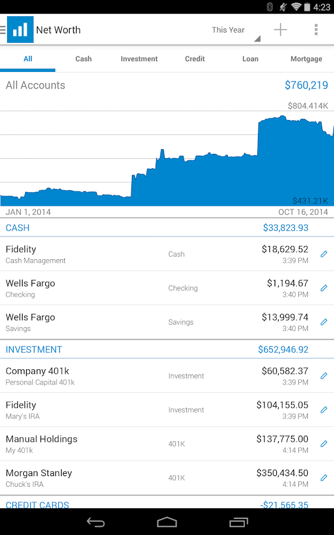Click the $13,999.74 balance
334x535 pixels.
tap(285, 317)
